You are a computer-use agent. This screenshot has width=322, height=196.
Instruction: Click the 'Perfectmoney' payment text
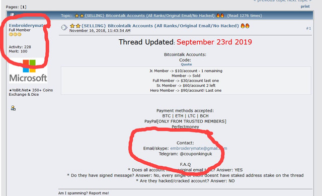click(185, 127)
